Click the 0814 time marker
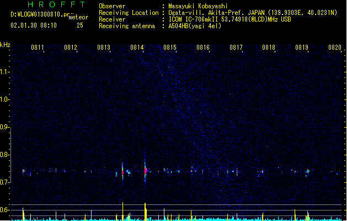 coord(137,48)
